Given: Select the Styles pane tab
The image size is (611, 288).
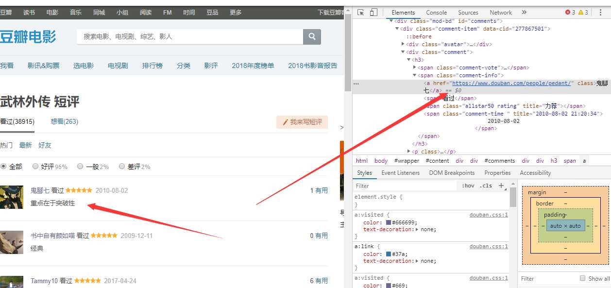Looking at the screenshot, I should click(364, 173).
